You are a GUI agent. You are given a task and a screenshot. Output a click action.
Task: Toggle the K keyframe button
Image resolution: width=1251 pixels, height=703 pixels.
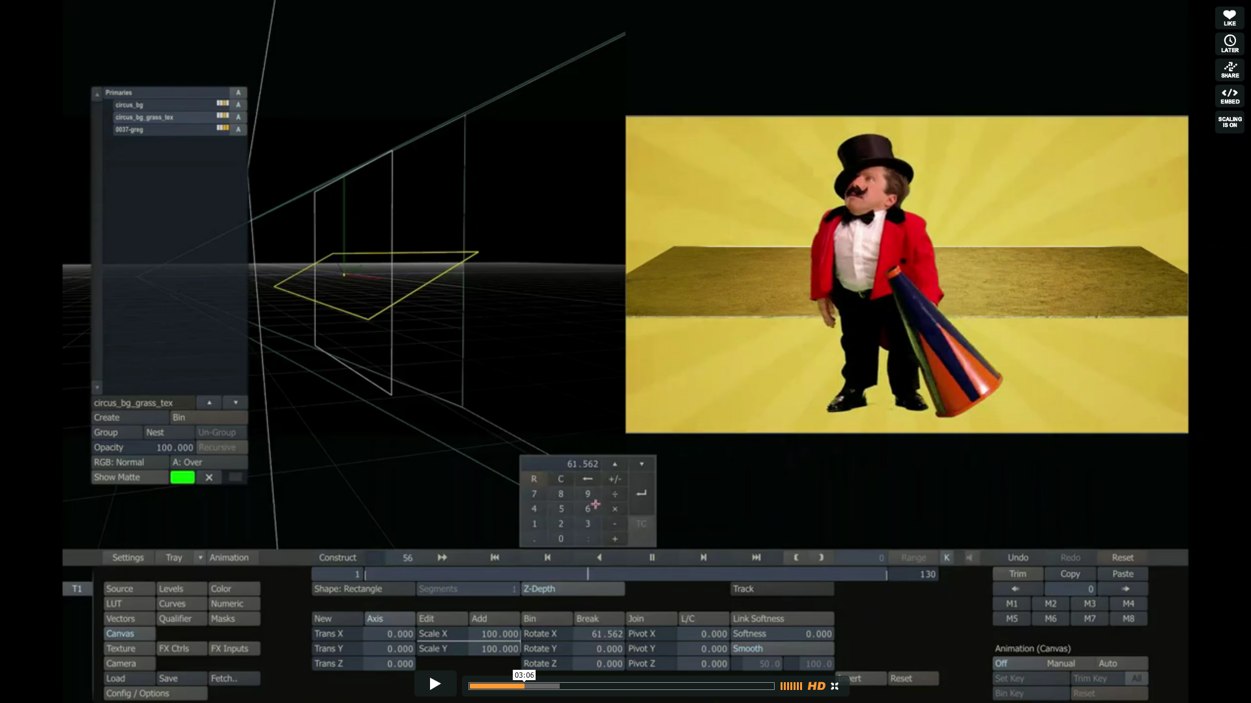coord(947,557)
